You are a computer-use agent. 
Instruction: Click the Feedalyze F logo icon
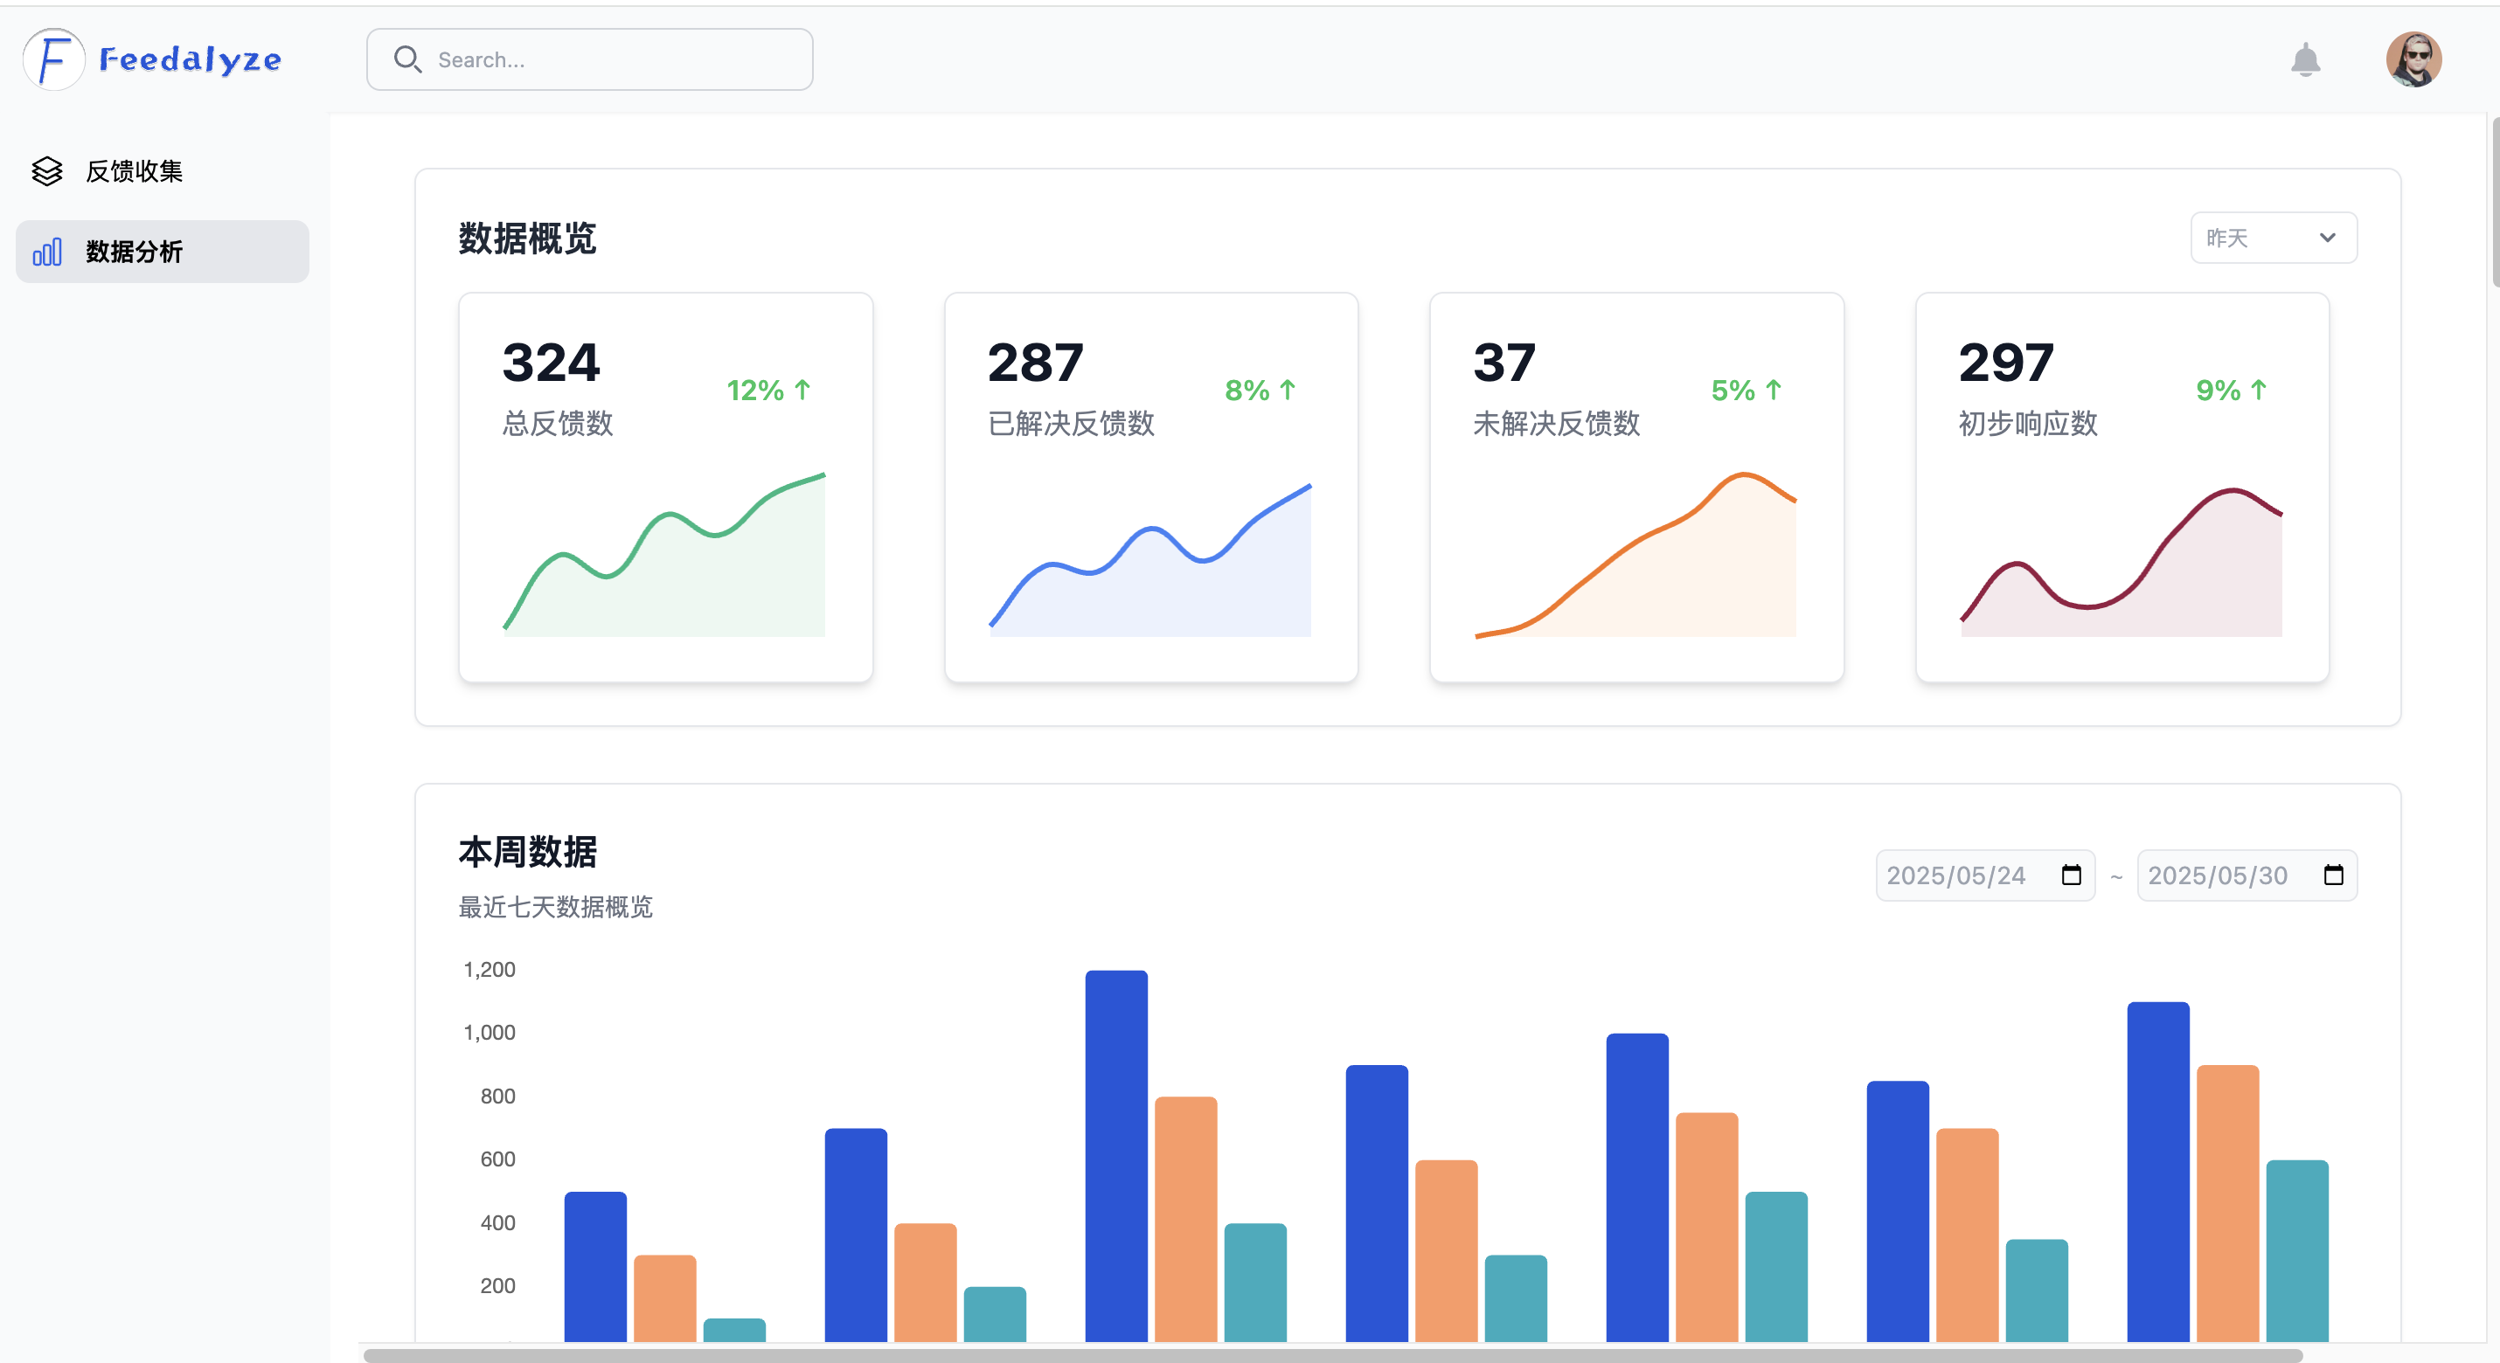pos(53,59)
